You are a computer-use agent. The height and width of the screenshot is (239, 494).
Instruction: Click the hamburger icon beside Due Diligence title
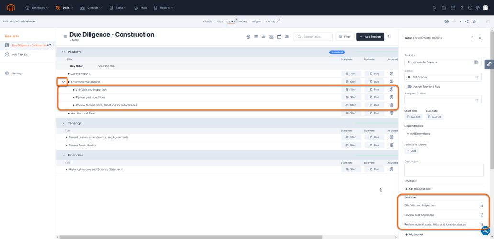click(x=66, y=37)
